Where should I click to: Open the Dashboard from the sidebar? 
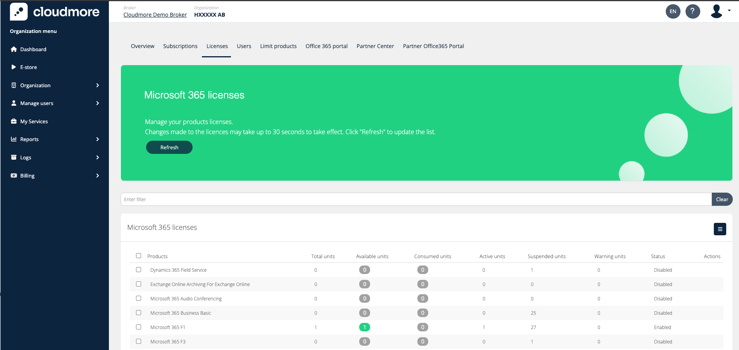point(14,49)
